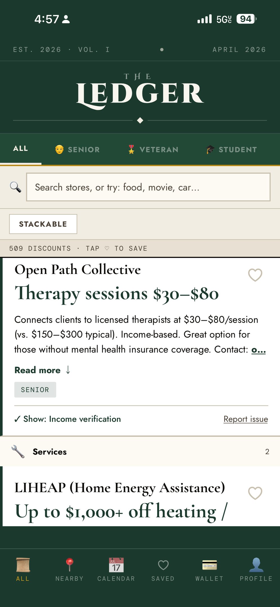The image size is (280, 607).
Task: Switch to the Veteran tab
Action: click(x=153, y=150)
